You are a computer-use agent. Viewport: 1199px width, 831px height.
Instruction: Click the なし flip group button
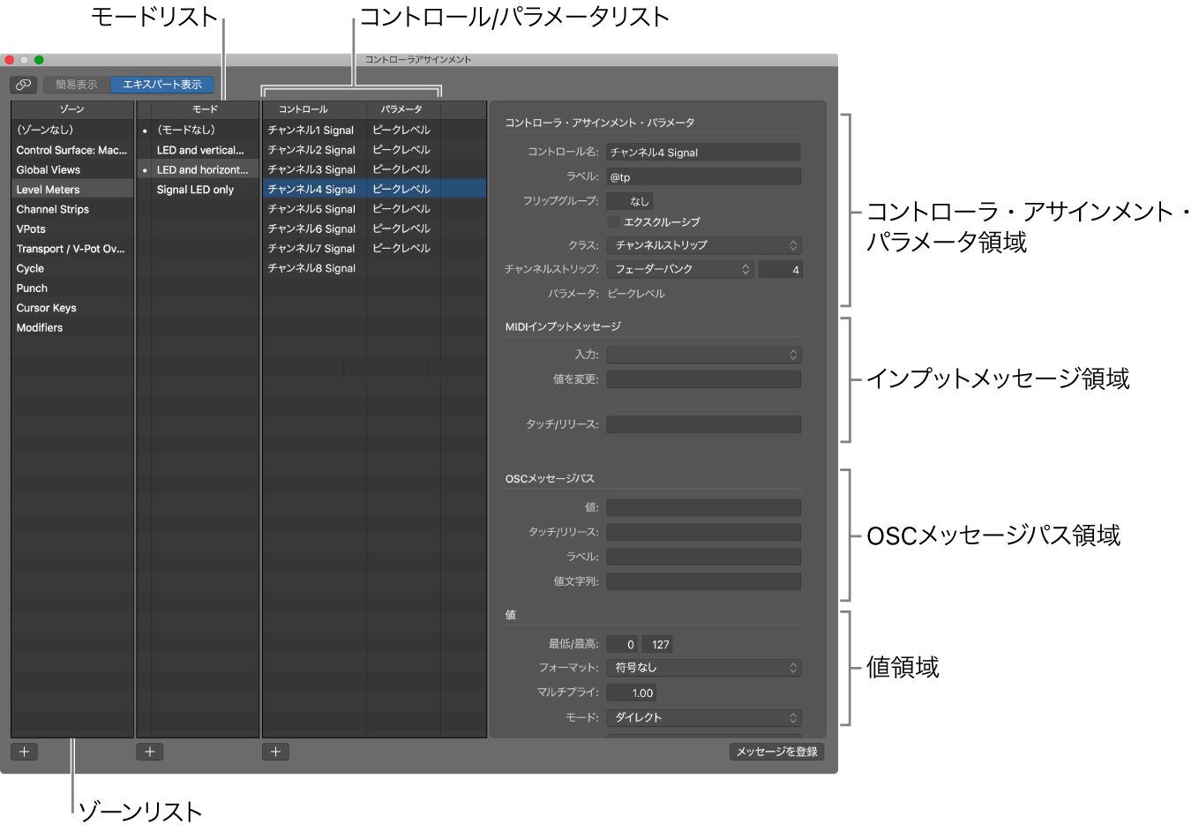click(x=632, y=200)
